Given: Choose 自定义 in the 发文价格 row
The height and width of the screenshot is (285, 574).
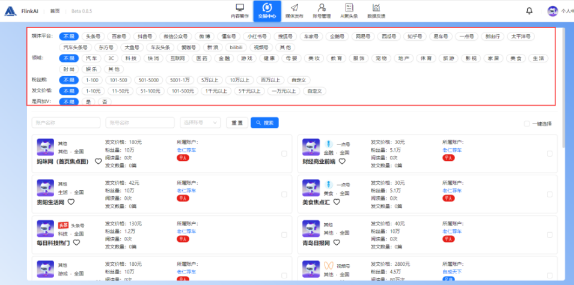Looking at the screenshot, I should coord(314,91).
